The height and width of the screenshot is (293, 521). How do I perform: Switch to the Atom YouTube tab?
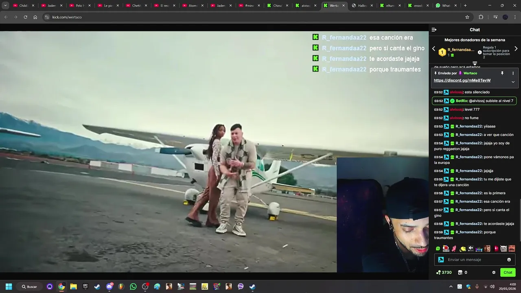(x=193, y=6)
